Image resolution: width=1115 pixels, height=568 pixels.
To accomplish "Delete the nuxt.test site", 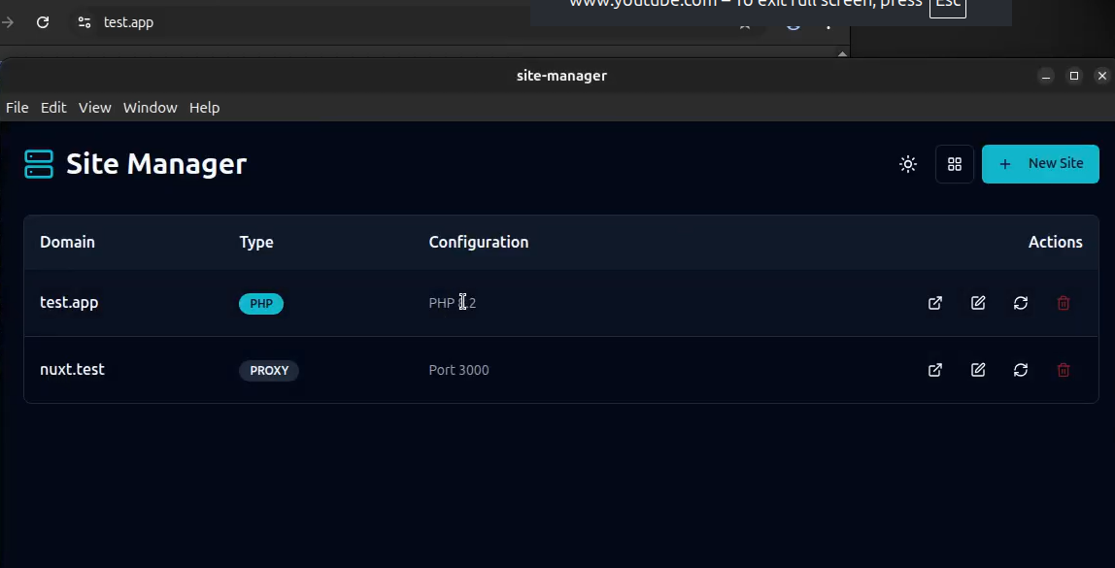I will [x=1064, y=370].
